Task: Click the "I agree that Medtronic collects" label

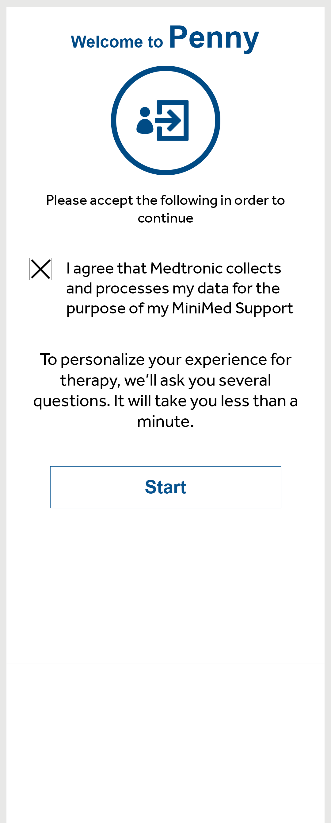Action: coord(173,268)
